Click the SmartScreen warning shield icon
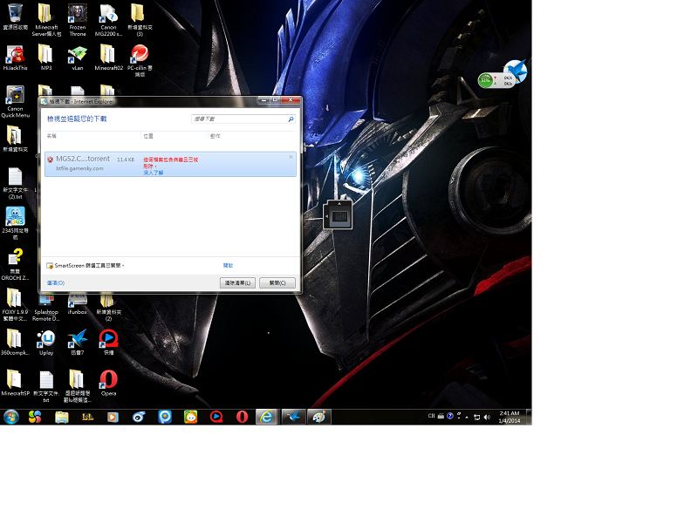Image resolution: width=698 pixels, height=523 pixels. (x=50, y=266)
